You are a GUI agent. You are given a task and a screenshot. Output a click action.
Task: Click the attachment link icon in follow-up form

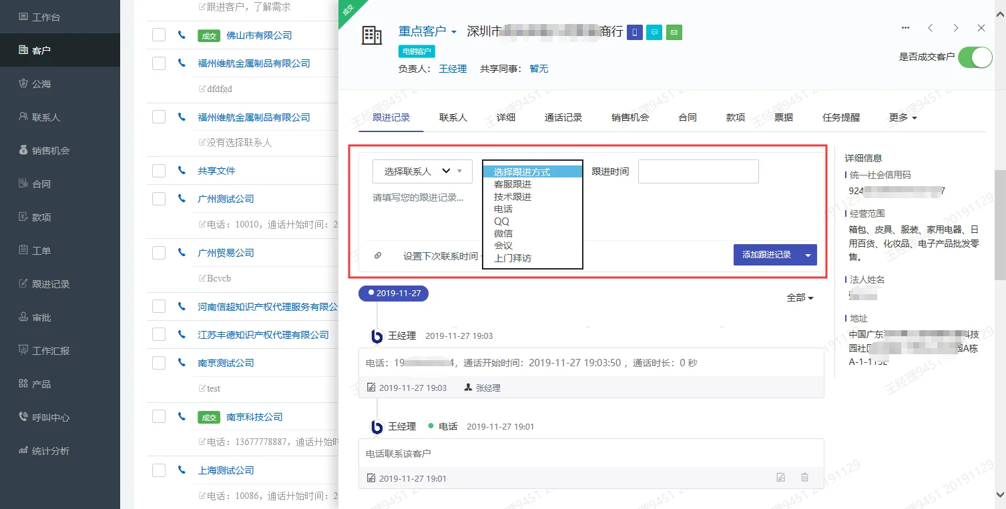pyautogui.click(x=378, y=256)
